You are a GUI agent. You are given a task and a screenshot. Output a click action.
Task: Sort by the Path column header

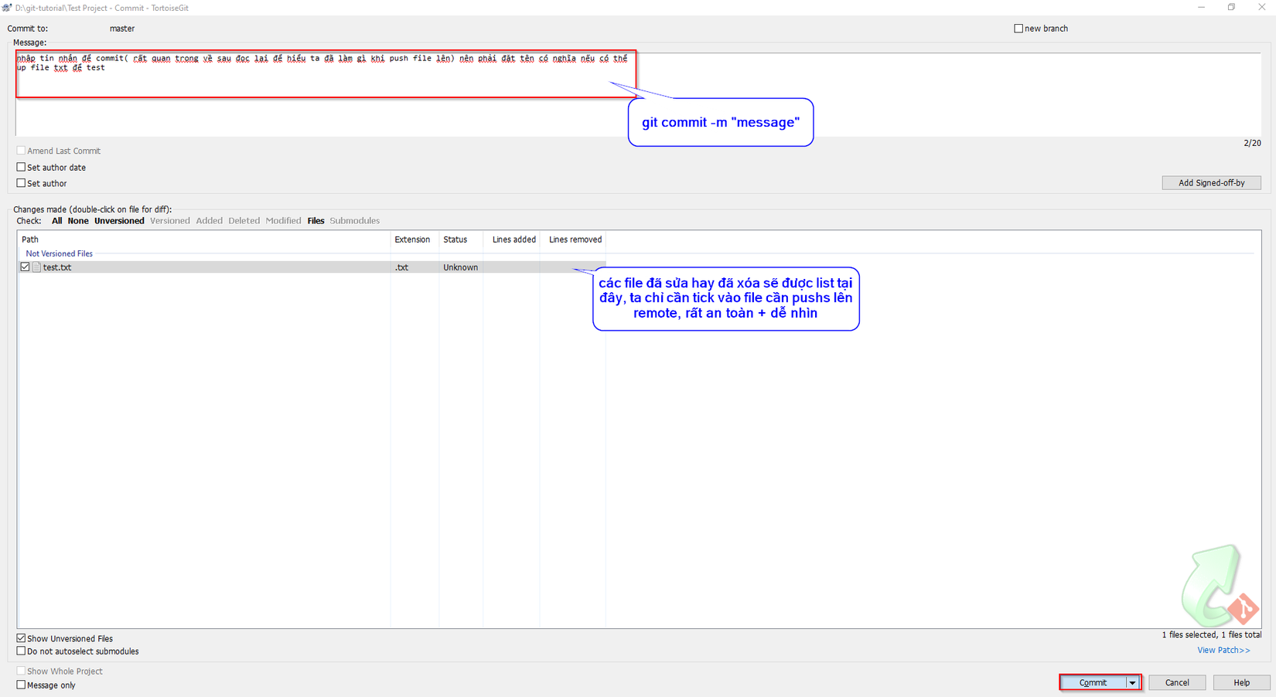(204, 240)
